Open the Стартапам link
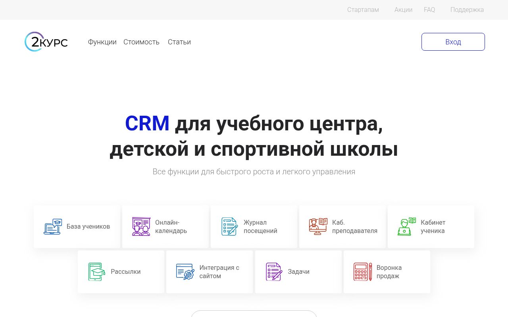 363,10
